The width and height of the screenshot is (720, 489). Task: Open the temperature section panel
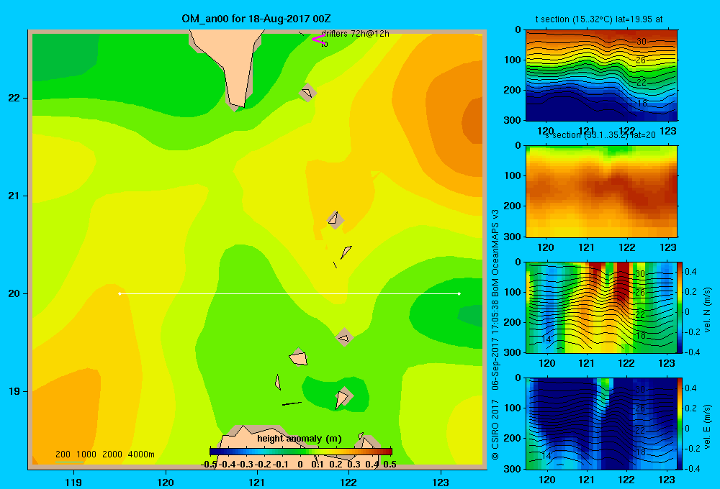pyautogui.click(x=601, y=76)
